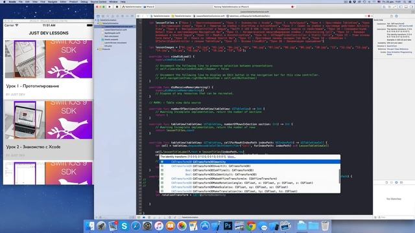Select Assets.xcassets in the navigator
This screenshot has height=233, width=415.
pos(111,39)
